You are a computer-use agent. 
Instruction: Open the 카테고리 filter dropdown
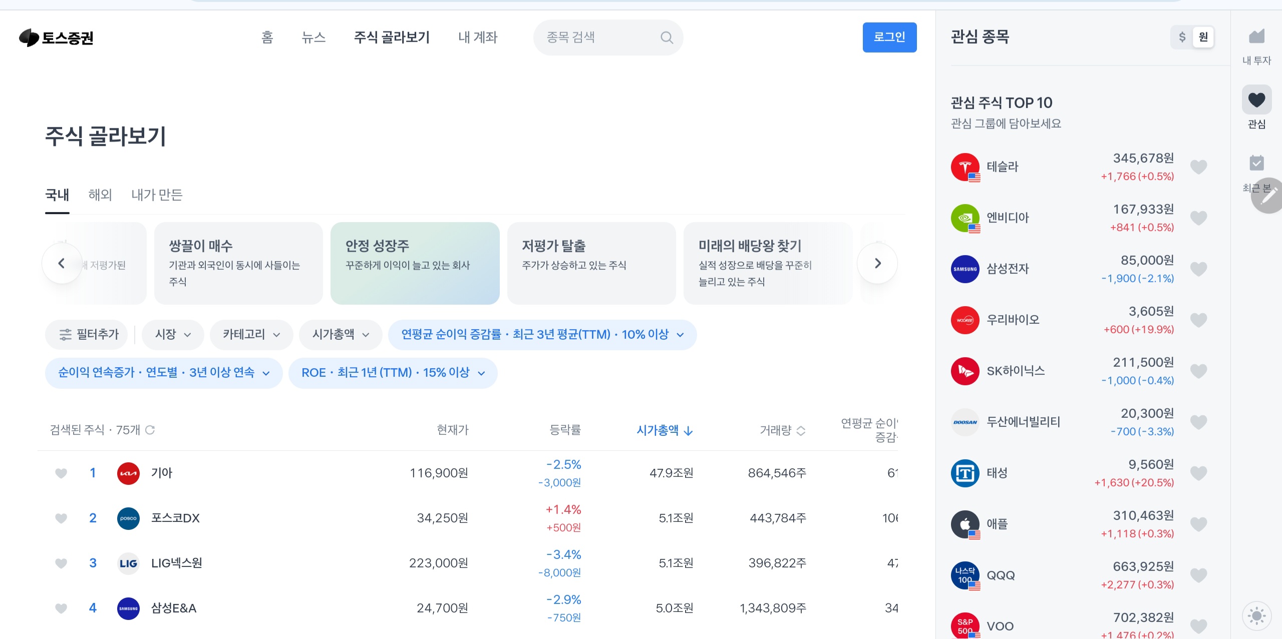[x=251, y=334]
